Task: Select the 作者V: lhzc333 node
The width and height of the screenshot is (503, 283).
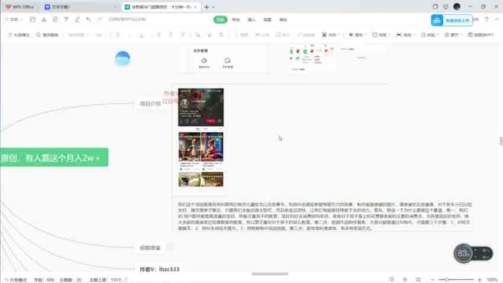Action: [x=159, y=269]
